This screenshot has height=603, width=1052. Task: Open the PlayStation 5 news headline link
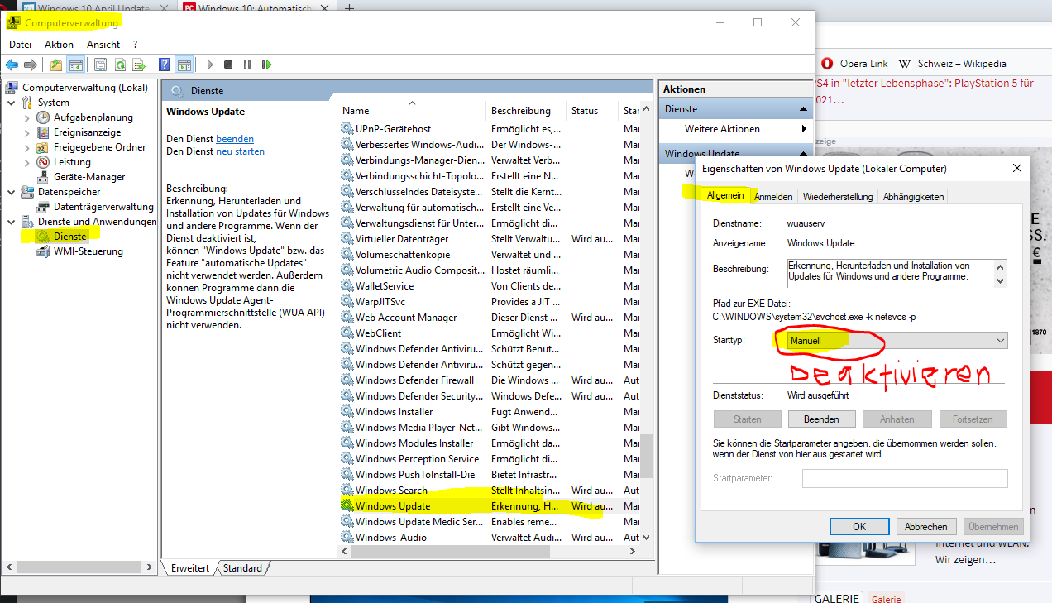pyautogui.click(x=925, y=91)
